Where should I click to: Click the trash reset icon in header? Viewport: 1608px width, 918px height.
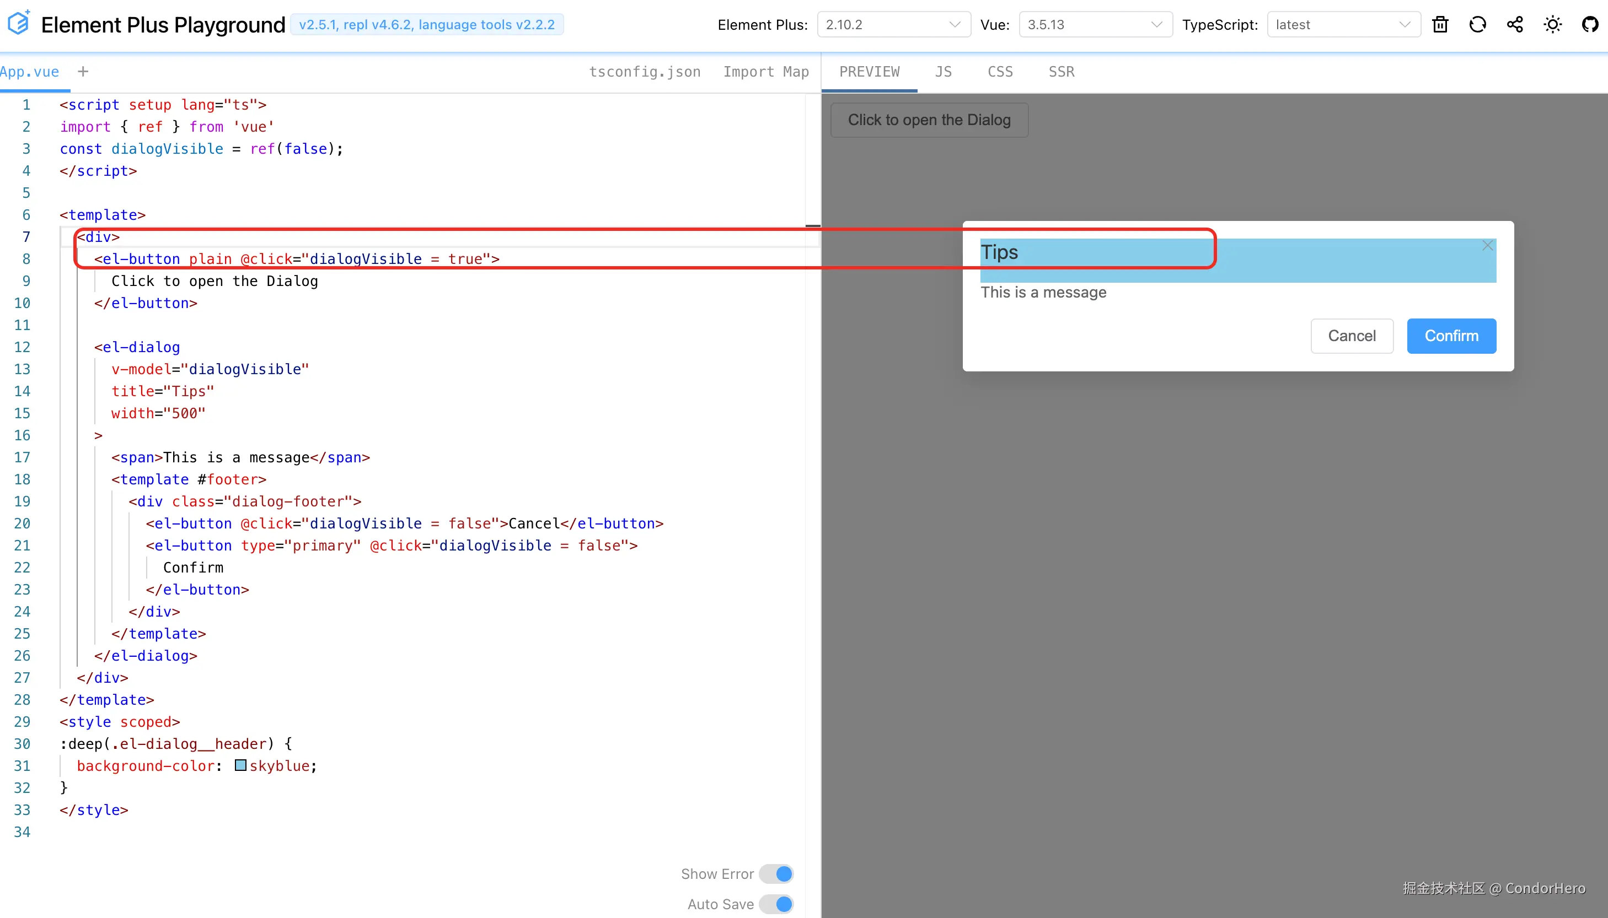point(1440,25)
